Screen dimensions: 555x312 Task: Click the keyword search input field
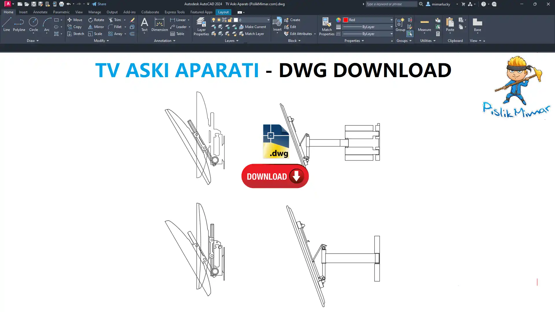391,4
